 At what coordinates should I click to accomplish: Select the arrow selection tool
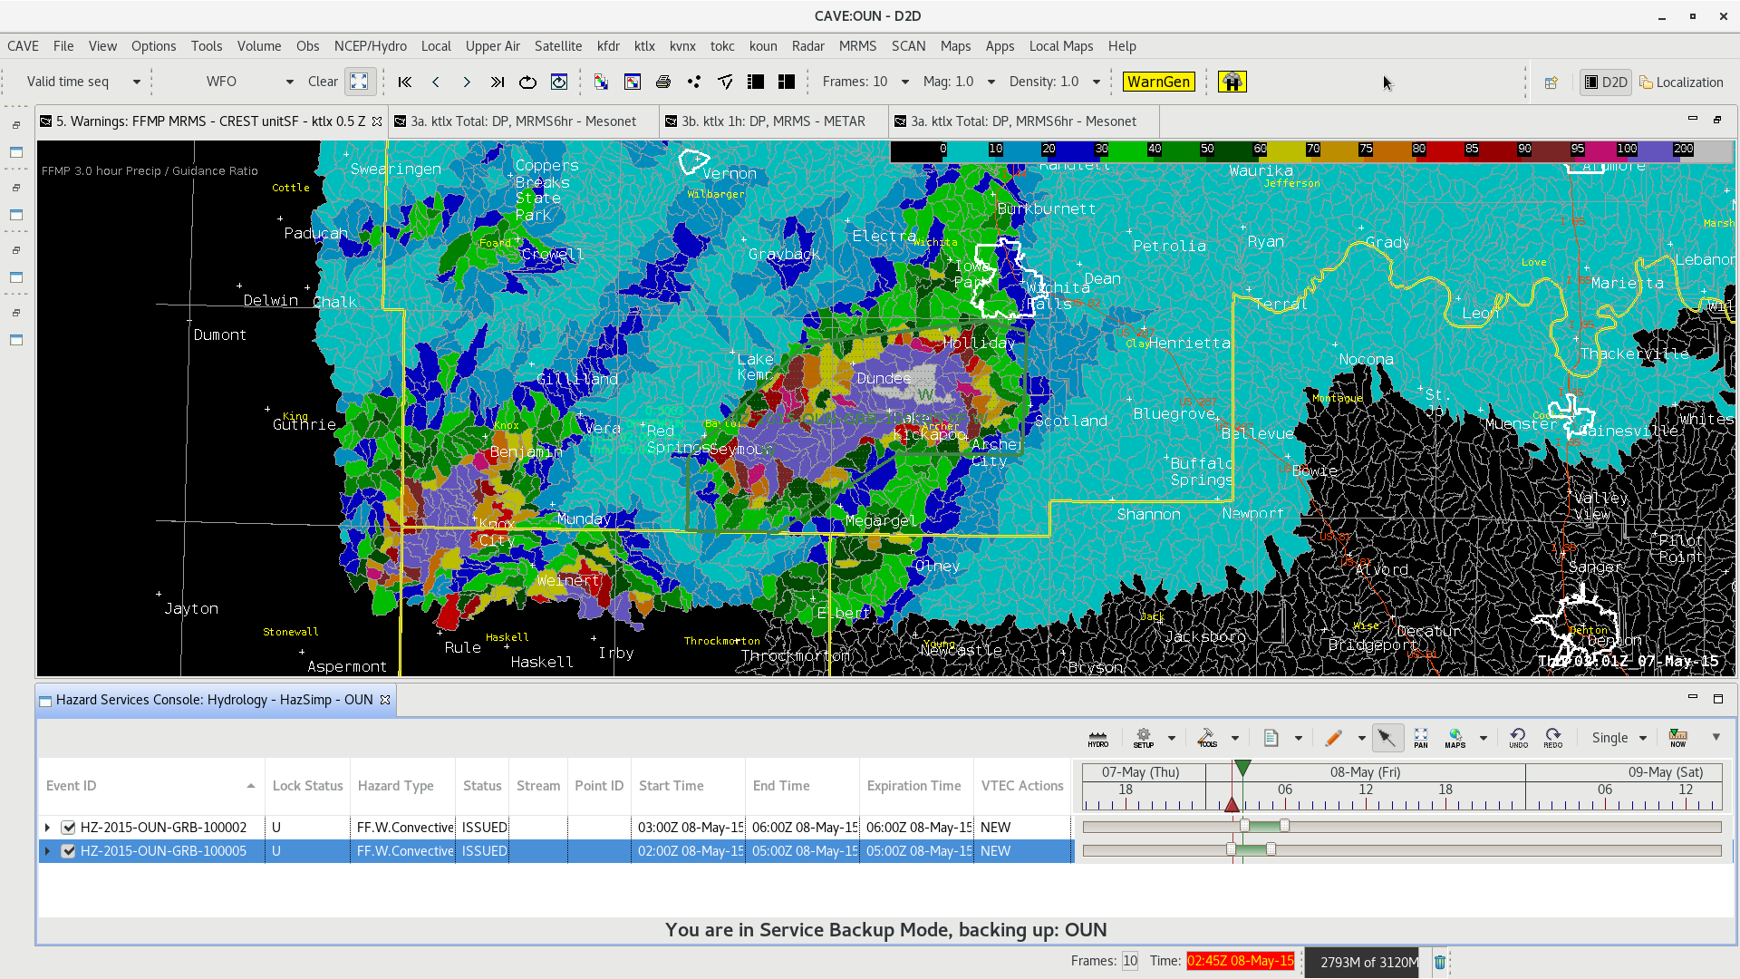tap(1387, 738)
